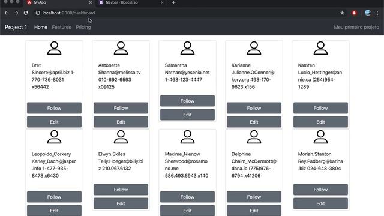Select the name text Moriah.Stanton

click(x=314, y=154)
